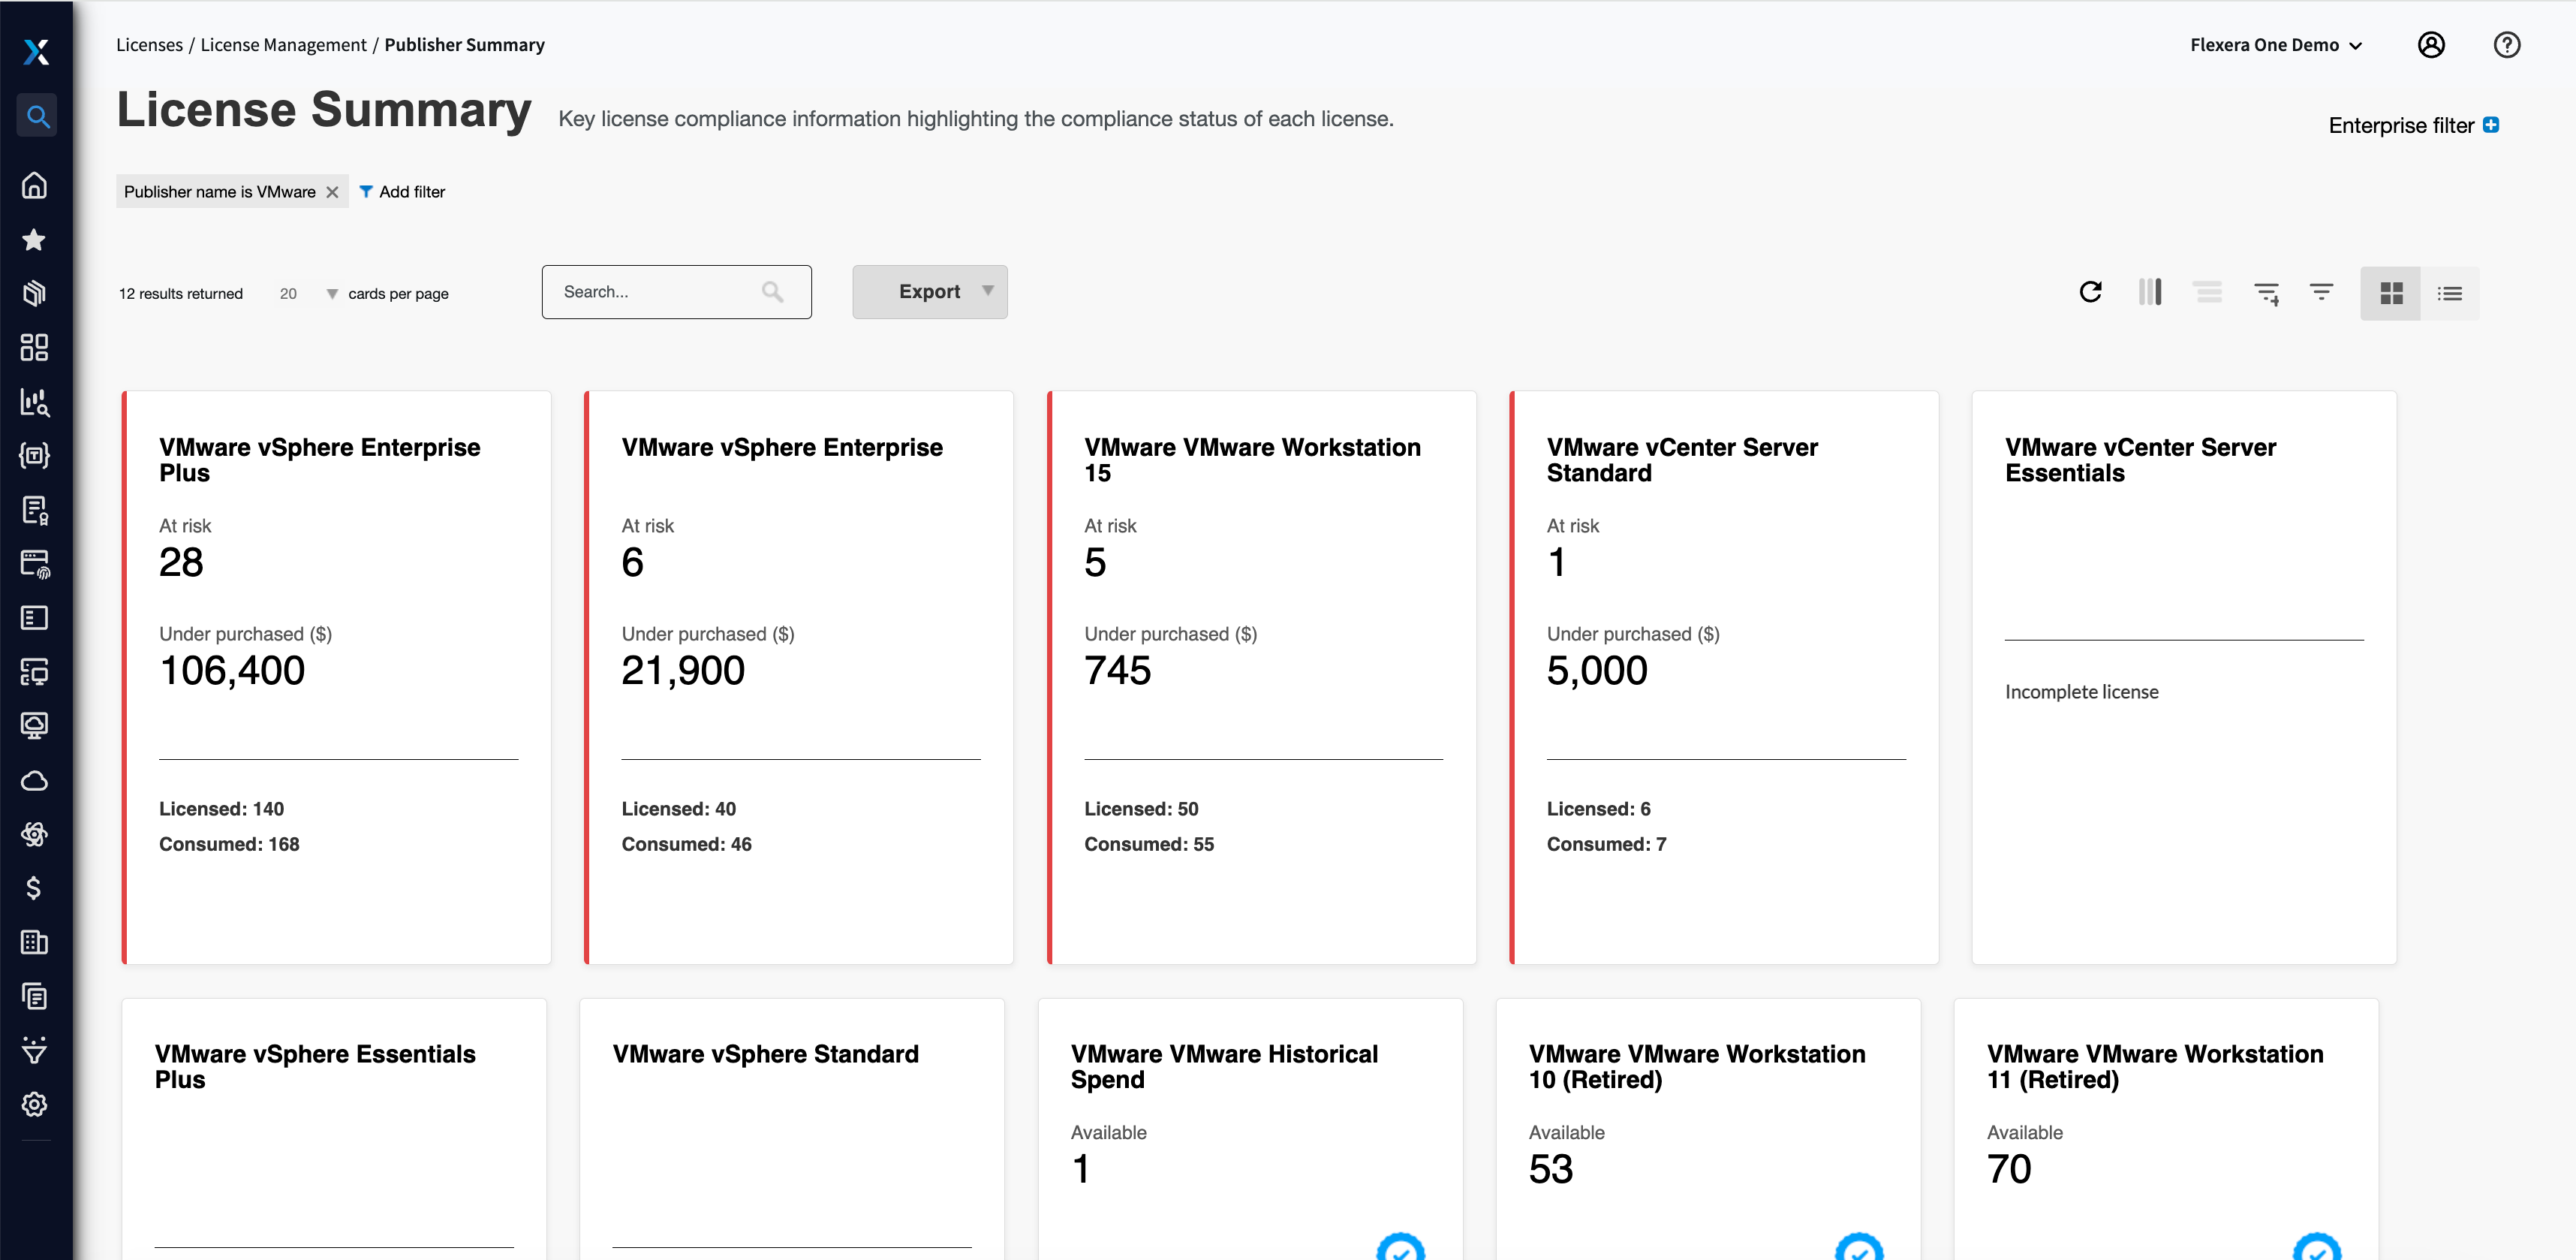Screen dimensions: 2576x1260
Task: Expand the Export dropdown arrow
Action: coord(987,291)
